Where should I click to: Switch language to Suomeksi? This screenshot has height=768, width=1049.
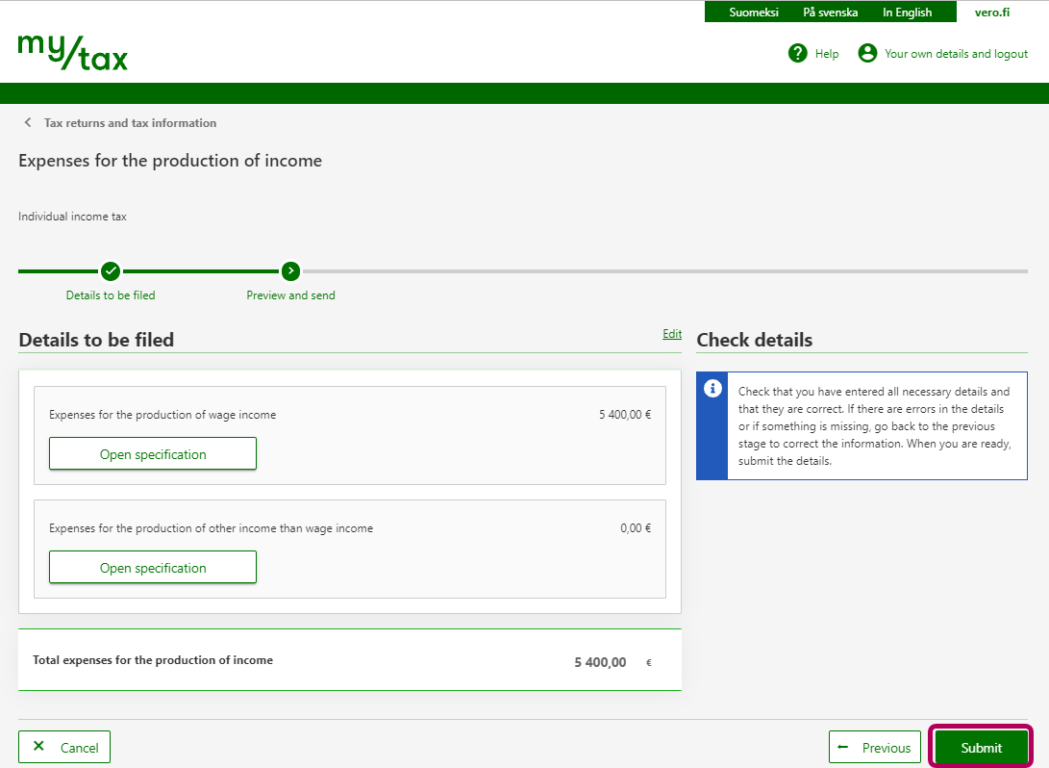pos(754,13)
